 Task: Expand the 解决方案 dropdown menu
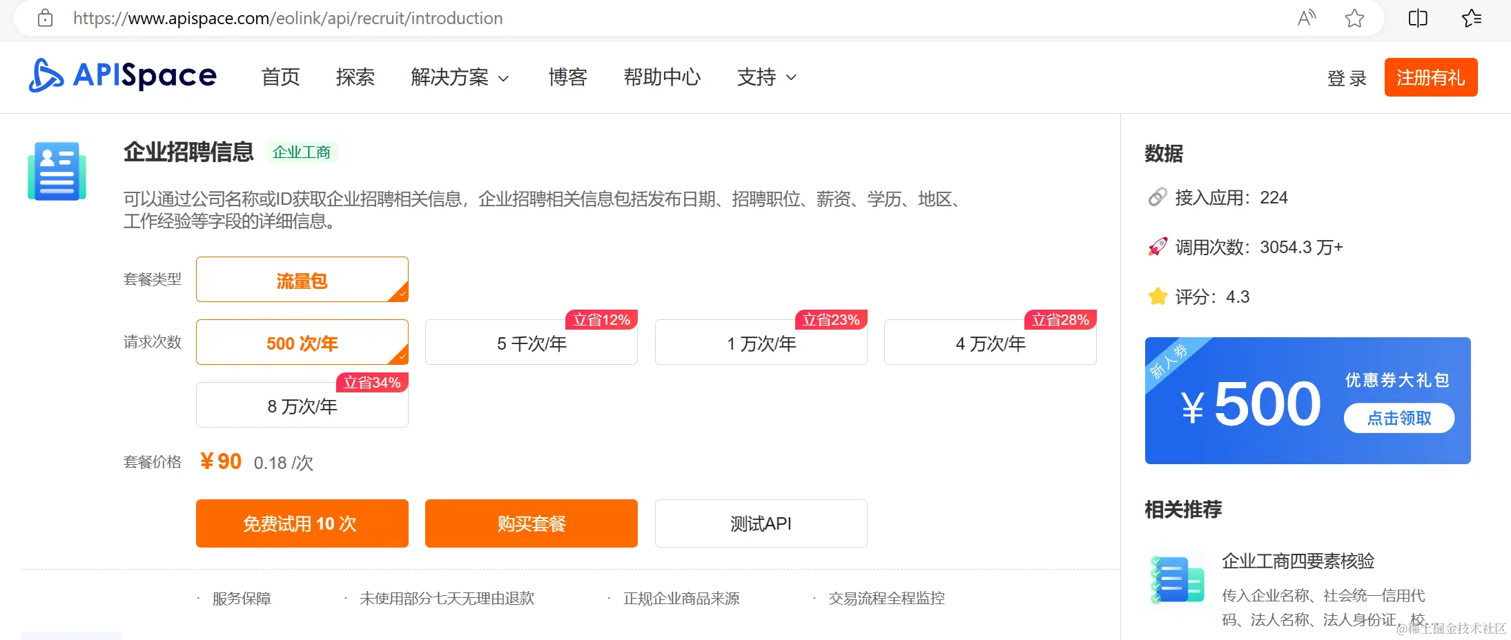460,77
